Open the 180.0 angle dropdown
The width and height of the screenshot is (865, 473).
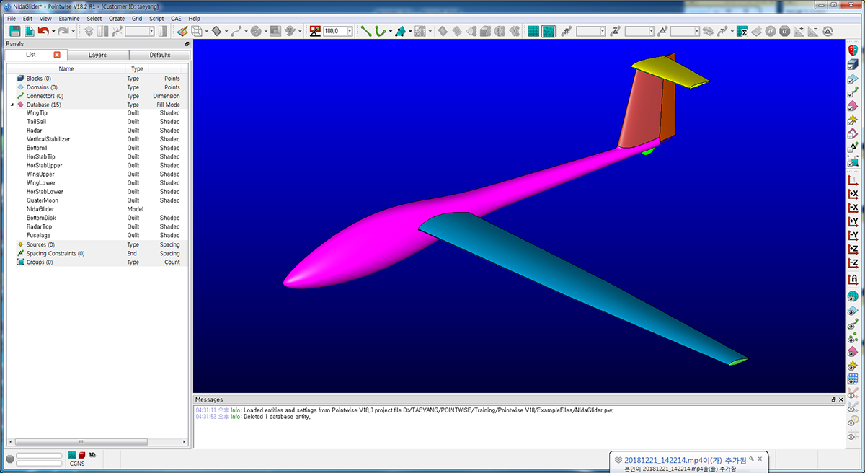click(x=350, y=31)
